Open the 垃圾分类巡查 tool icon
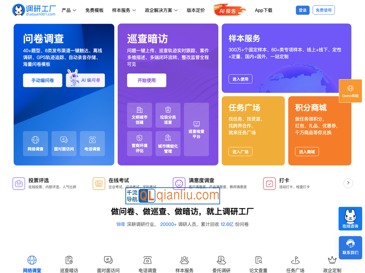The width and height of the screenshot is (365, 273). (x=169, y=115)
